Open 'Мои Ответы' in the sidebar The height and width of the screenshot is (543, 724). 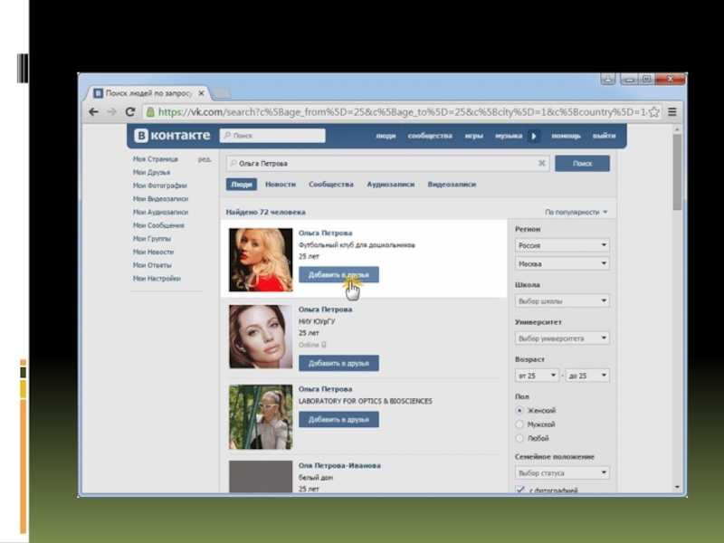[x=152, y=265]
